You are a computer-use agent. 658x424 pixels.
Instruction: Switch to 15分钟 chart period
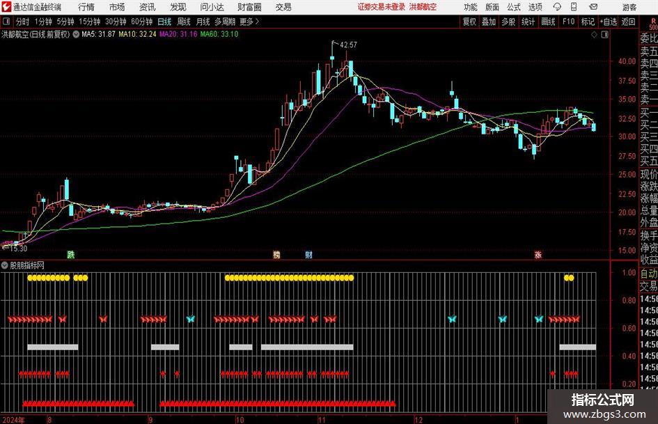90,22
